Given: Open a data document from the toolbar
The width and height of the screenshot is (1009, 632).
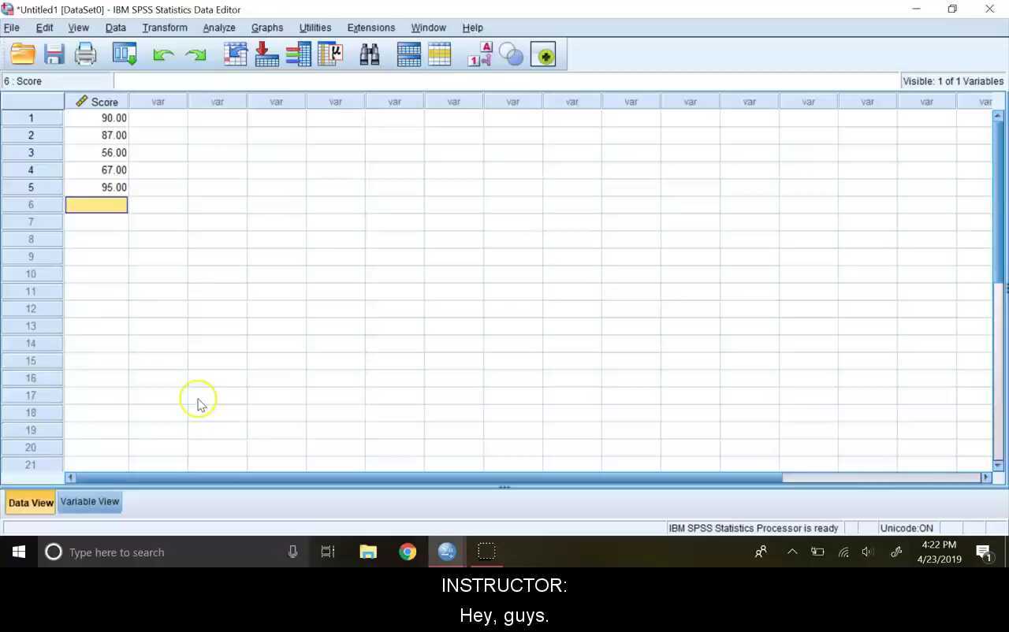Looking at the screenshot, I should 22,54.
